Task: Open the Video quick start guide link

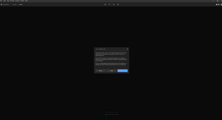Action: tap(112, 115)
